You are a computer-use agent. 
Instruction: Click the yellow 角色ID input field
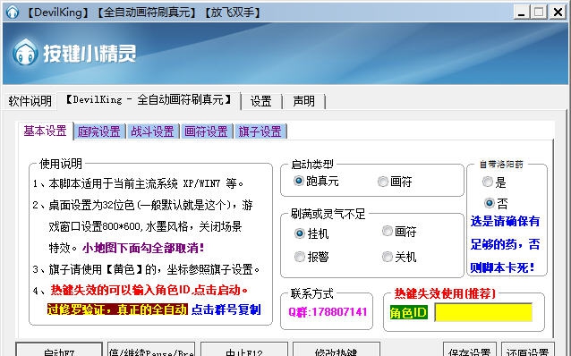pyautogui.click(x=483, y=312)
